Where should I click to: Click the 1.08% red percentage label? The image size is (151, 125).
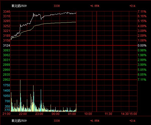142,40
